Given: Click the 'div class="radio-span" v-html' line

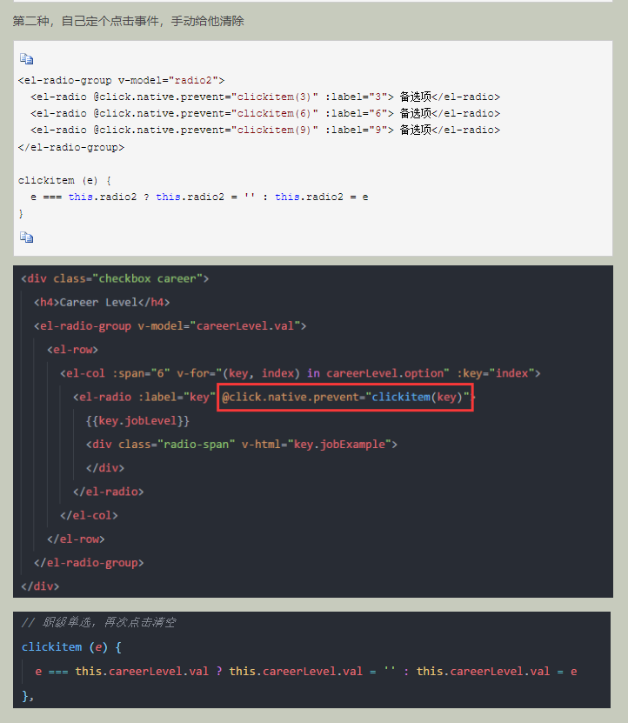Looking at the screenshot, I should tap(242, 444).
